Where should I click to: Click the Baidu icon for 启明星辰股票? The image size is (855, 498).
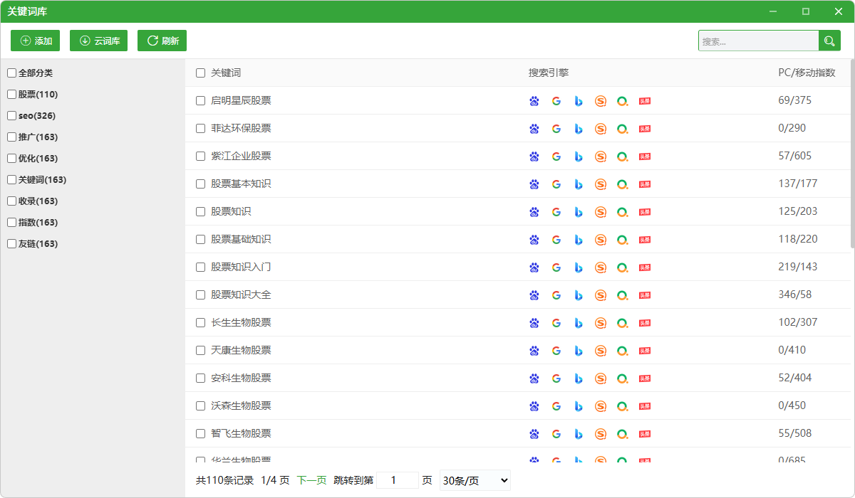534,101
